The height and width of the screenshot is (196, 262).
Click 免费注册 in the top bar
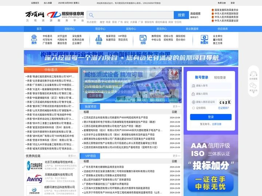[222, 3]
